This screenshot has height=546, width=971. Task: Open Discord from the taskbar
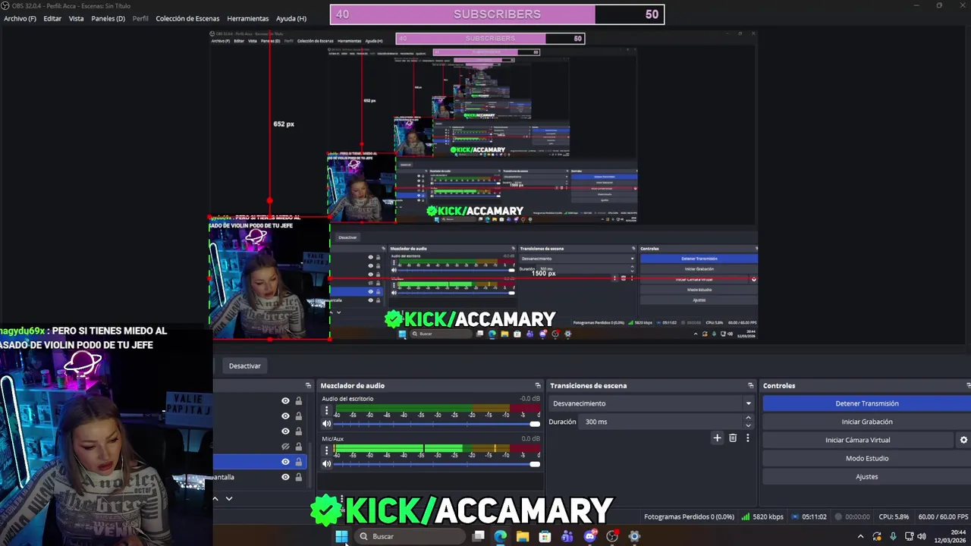pyautogui.click(x=589, y=536)
